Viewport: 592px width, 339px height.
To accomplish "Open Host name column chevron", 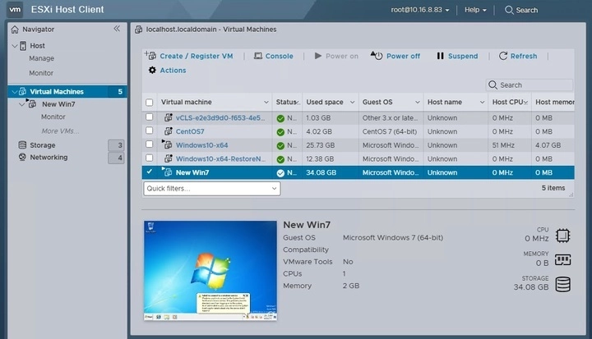I will point(482,102).
